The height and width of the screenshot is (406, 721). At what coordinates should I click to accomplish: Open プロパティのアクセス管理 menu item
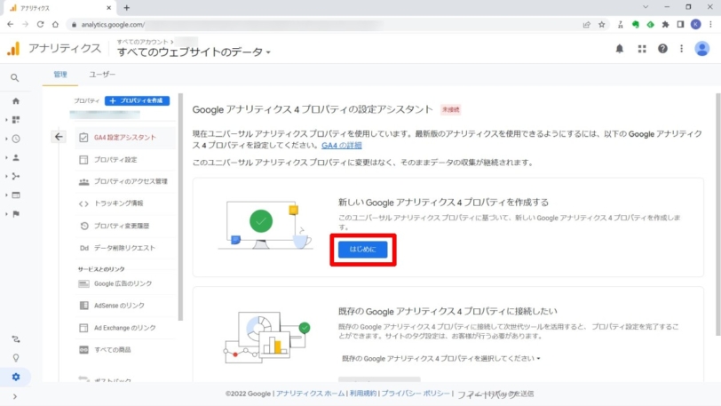124,181
